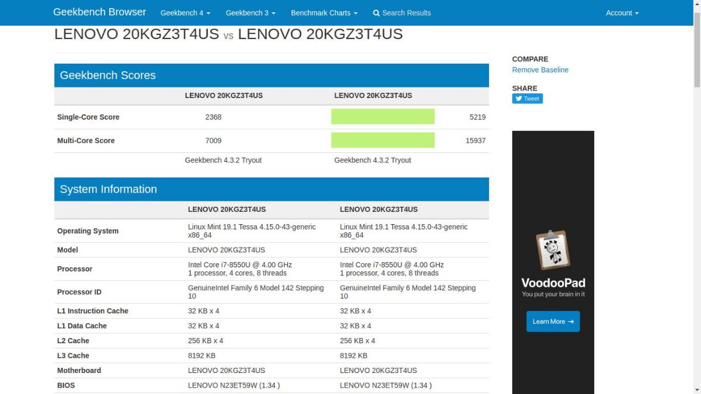Click the Geekbench Browser home brand

point(99,12)
